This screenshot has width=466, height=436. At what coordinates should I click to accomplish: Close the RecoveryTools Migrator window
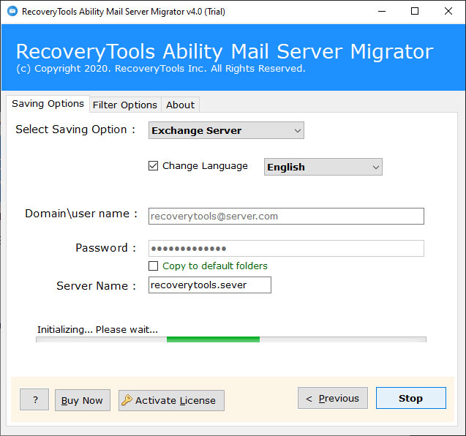[448, 11]
